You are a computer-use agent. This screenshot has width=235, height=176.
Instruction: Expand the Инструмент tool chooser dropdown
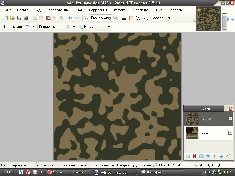coord(34,27)
